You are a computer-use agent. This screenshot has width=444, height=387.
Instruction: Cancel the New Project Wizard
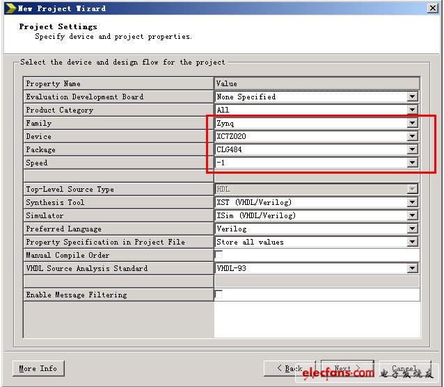click(404, 368)
